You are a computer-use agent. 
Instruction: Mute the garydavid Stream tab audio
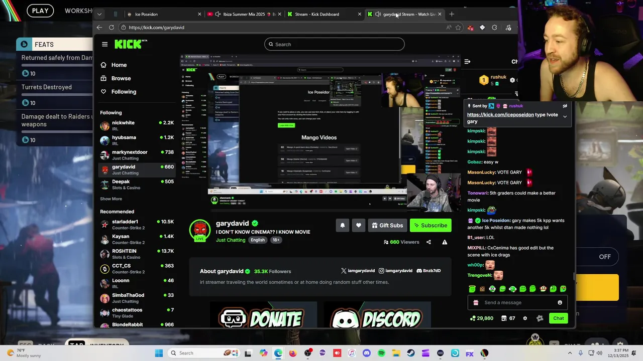(x=378, y=14)
